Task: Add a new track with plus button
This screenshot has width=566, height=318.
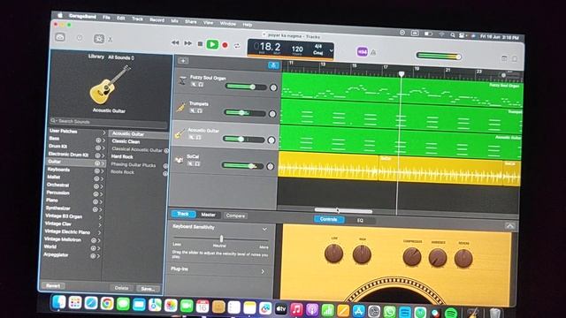Action: click(x=183, y=61)
